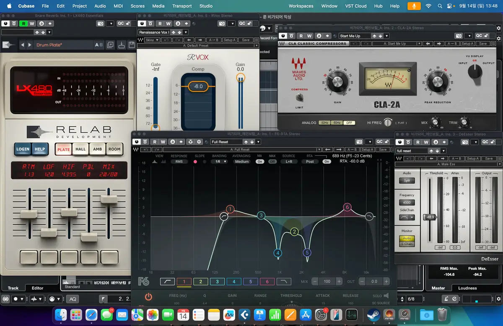Screen dimensions: 503x326
Task: Click the LX480 next preset arrow
Action: (30, 45)
